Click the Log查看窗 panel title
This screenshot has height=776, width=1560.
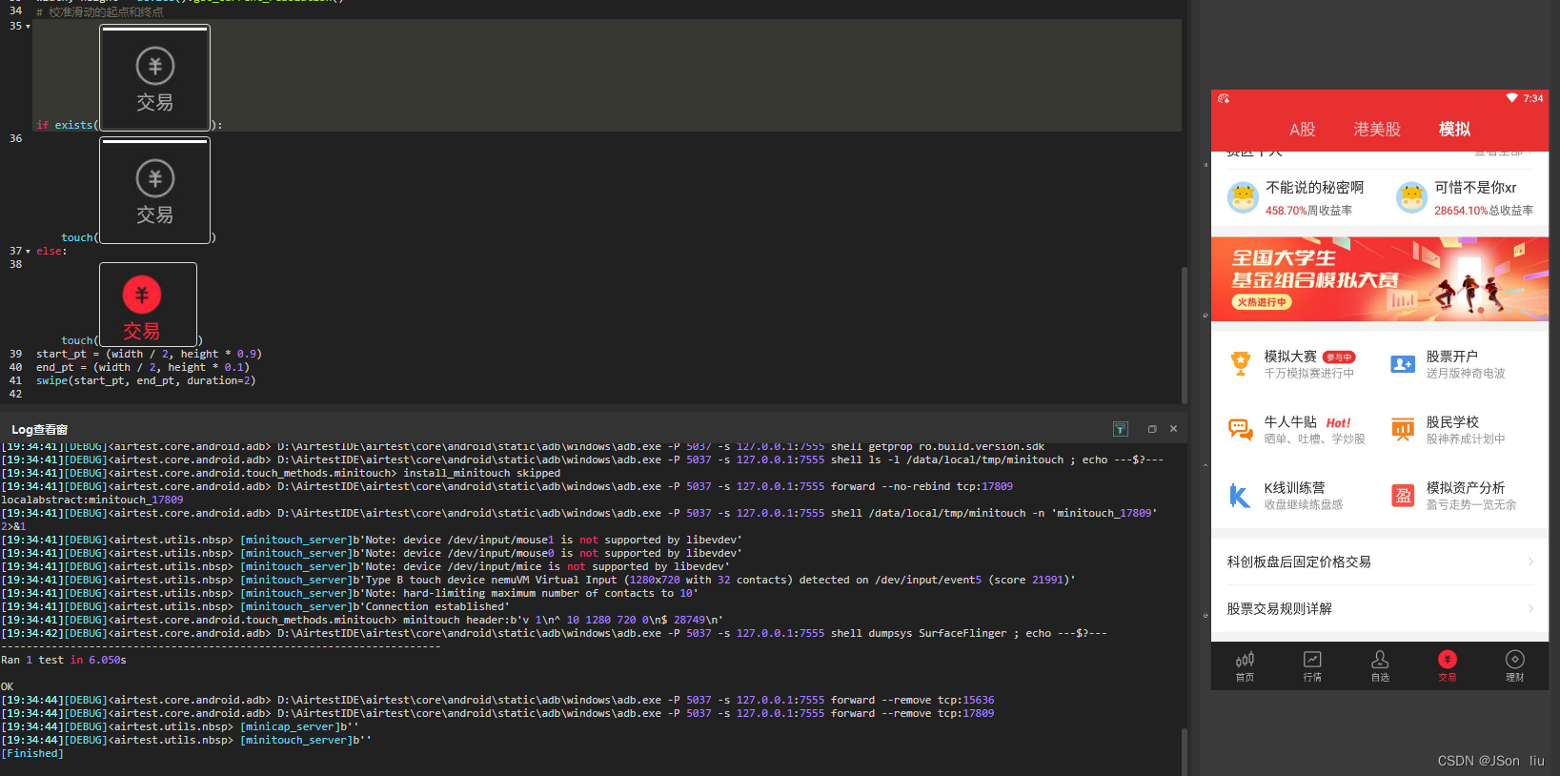(x=39, y=430)
